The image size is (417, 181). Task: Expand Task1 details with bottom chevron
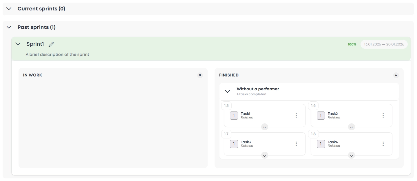[x=264, y=127]
